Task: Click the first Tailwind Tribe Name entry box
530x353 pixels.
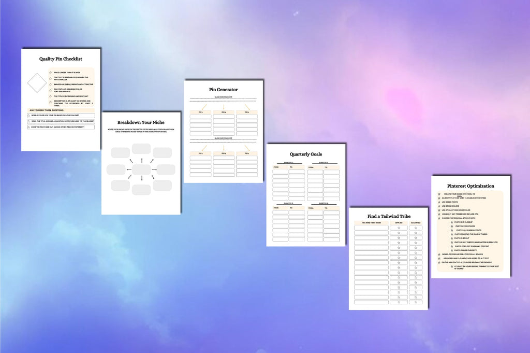Action: (371, 228)
